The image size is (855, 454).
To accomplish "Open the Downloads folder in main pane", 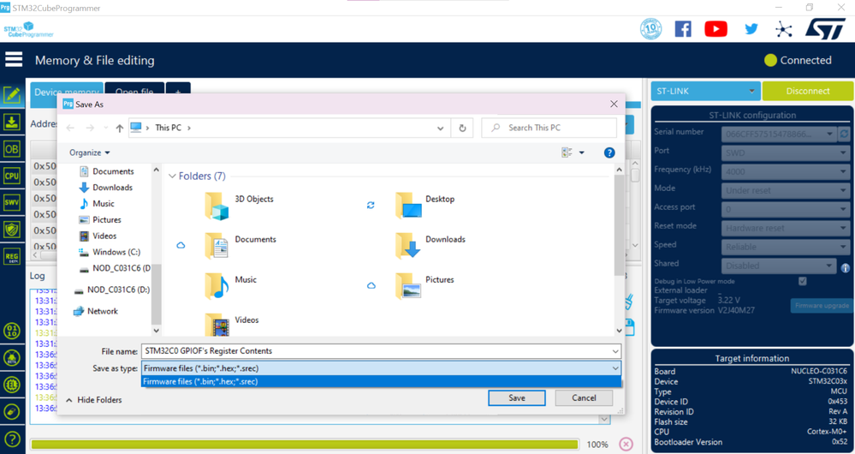I will (430, 246).
